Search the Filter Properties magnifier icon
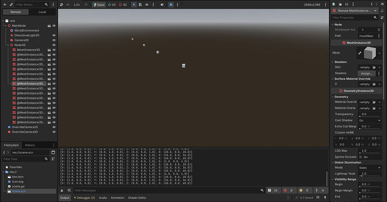 tap(375, 17)
